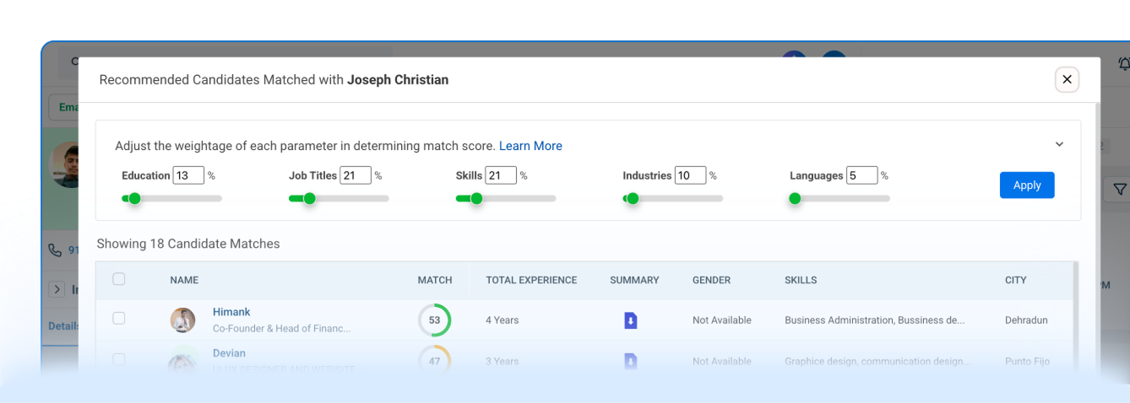This screenshot has height=403, width=1130.
Task: Click Himank's Dehradun city cell
Action: click(x=1027, y=320)
